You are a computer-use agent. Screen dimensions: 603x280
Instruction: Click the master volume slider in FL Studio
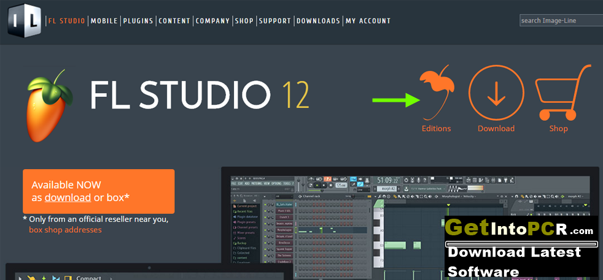point(298,185)
